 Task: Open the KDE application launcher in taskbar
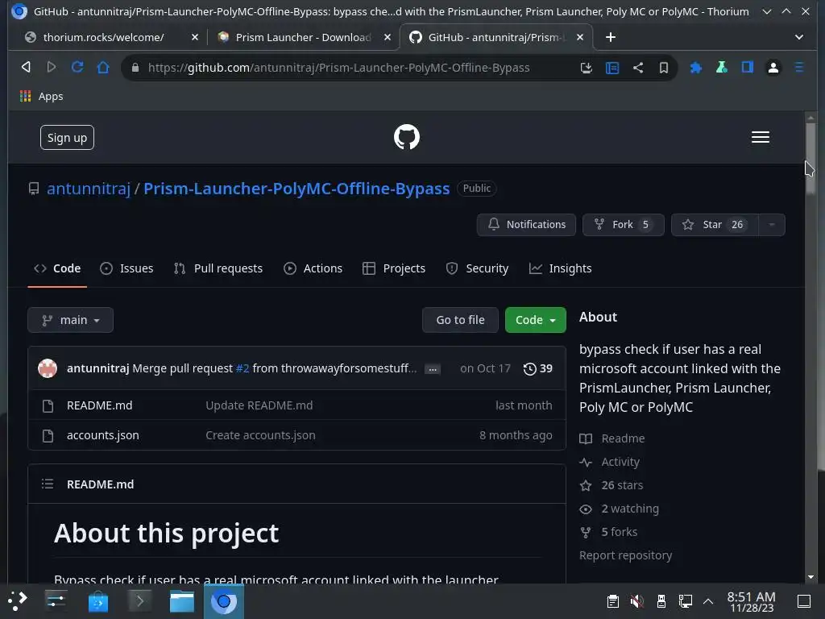(x=18, y=600)
